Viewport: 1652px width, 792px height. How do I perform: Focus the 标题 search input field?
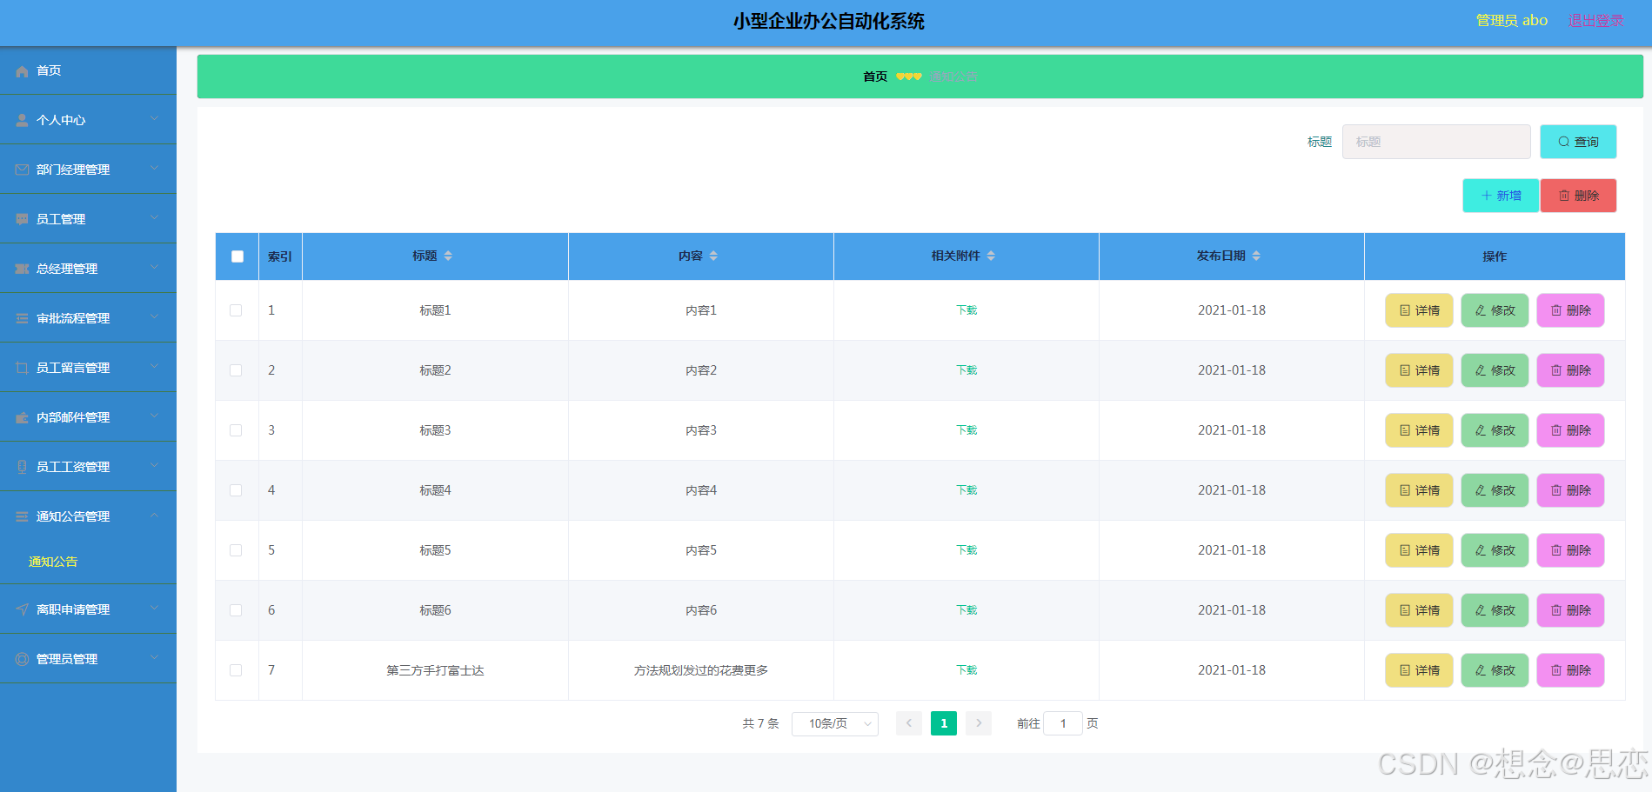point(1436,142)
